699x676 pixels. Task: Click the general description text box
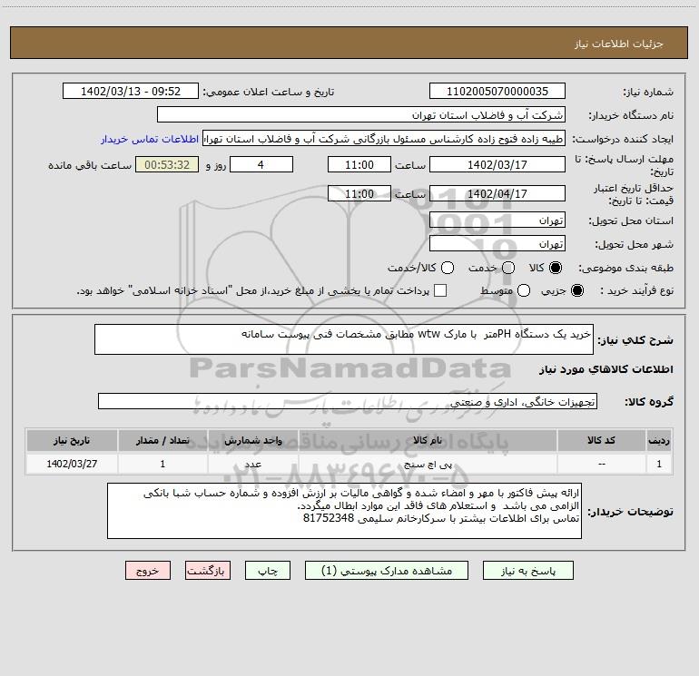[344, 339]
